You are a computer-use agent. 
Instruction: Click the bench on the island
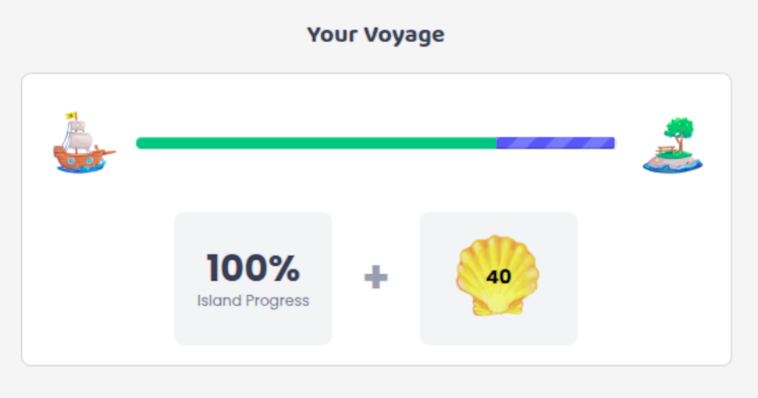(666, 150)
